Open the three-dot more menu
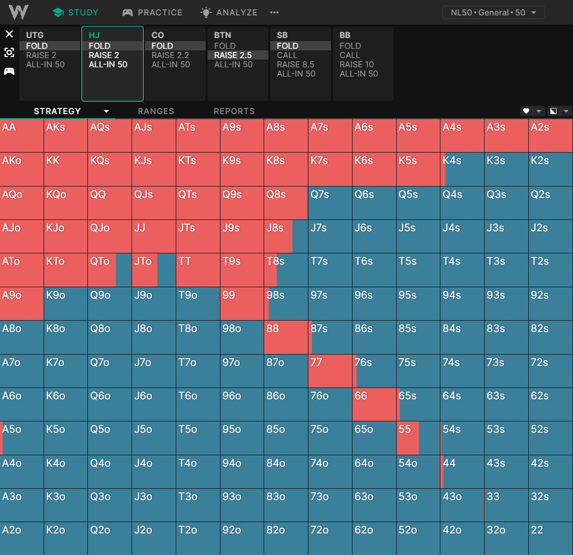The height and width of the screenshot is (555, 573). point(274,12)
